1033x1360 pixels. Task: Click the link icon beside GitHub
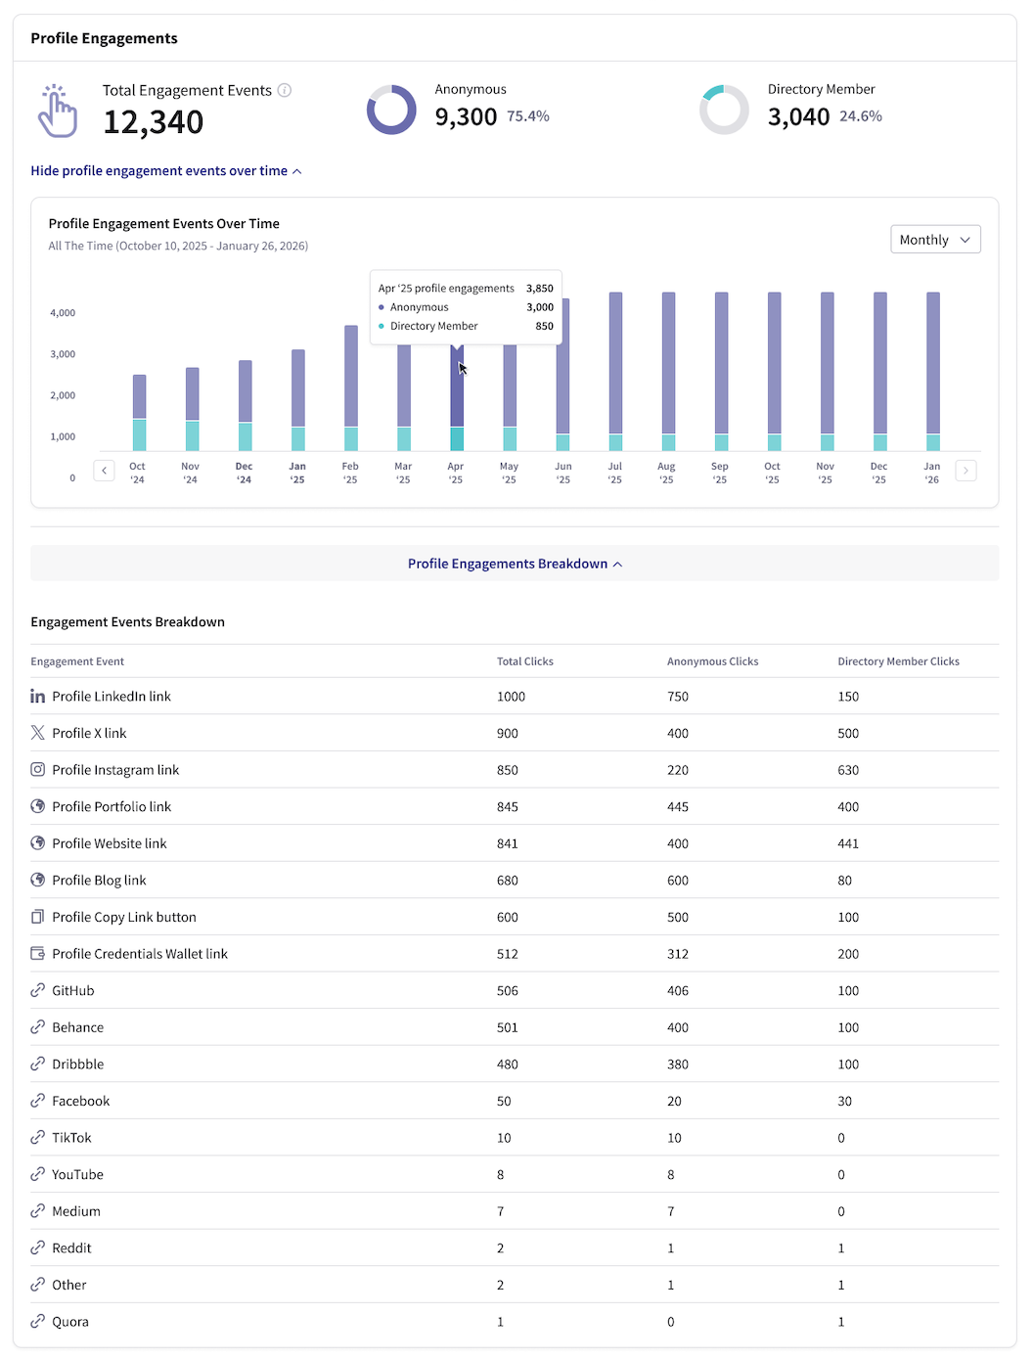[37, 990]
